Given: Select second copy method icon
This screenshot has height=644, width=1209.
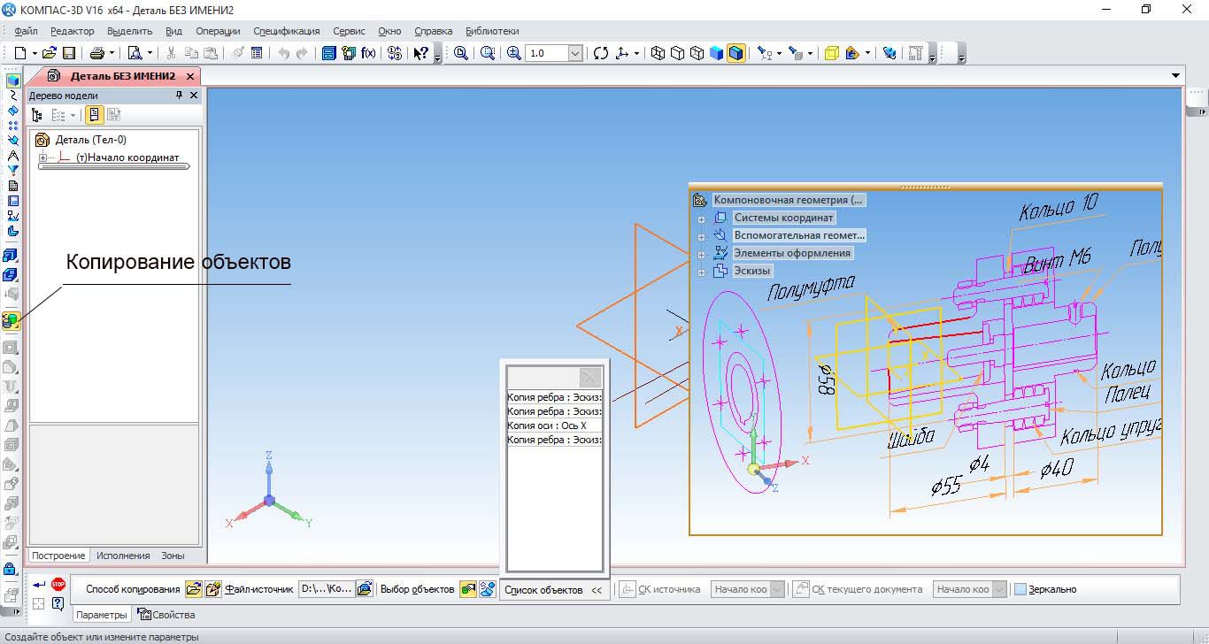Looking at the screenshot, I should click(x=212, y=589).
